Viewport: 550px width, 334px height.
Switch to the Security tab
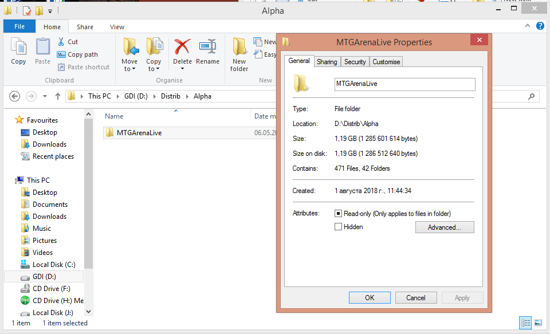point(355,62)
